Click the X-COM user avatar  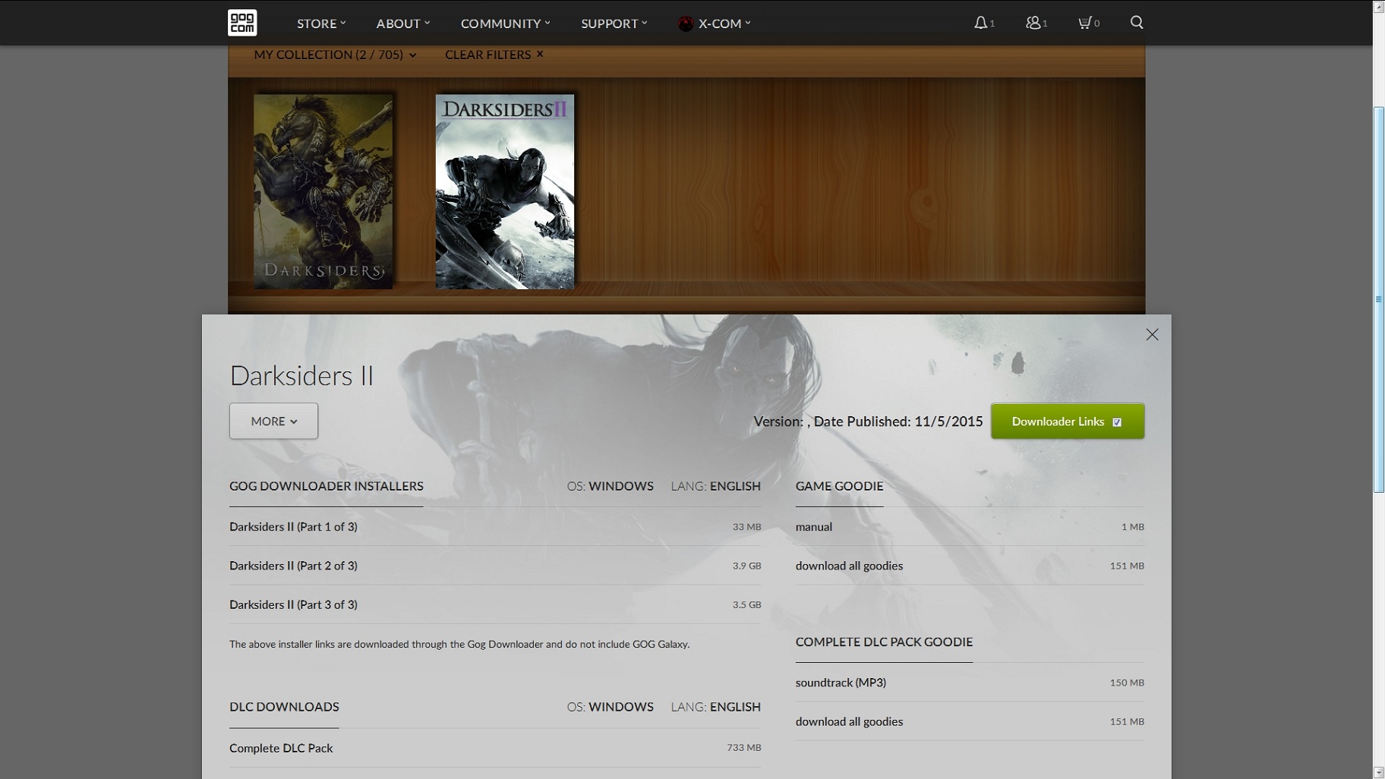tap(685, 24)
